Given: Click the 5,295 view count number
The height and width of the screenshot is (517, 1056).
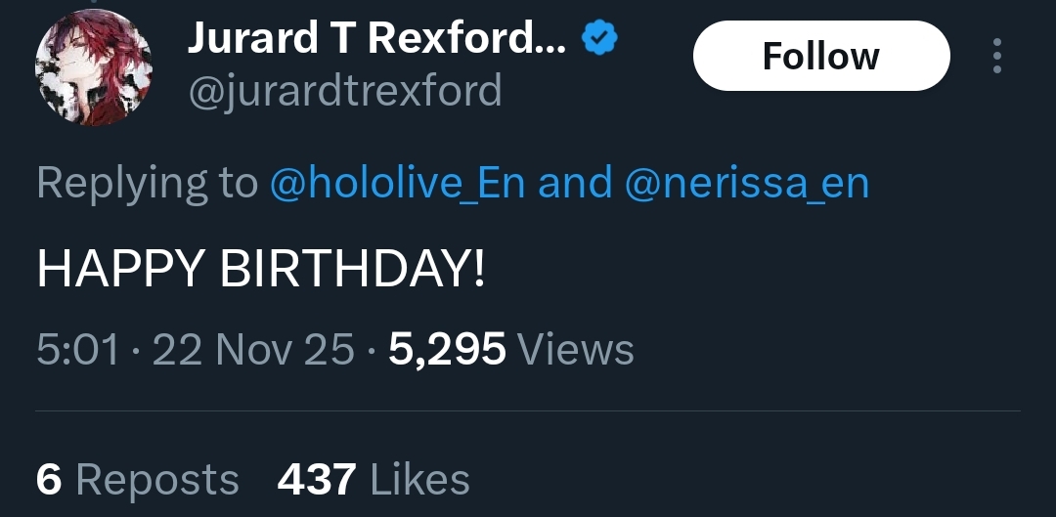Looking at the screenshot, I should [447, 349].
